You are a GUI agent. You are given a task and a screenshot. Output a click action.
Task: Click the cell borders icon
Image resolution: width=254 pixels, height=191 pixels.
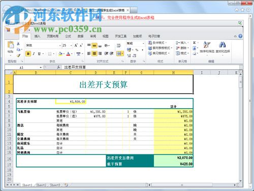point(50,54)
